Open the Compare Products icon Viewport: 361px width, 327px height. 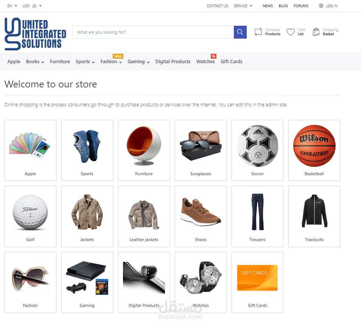coord(258,32)
